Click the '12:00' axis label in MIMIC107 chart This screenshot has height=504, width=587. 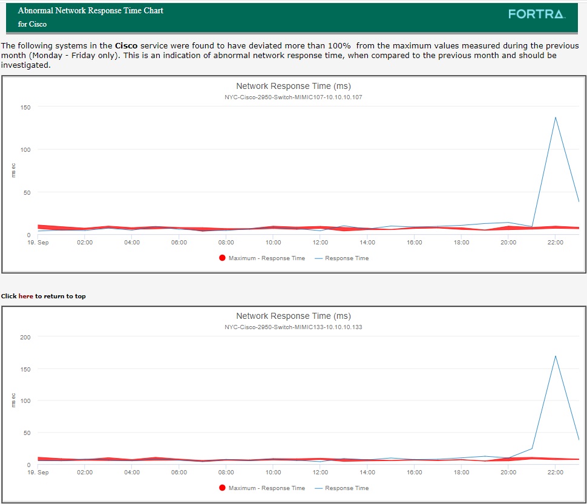click(321, 243)
